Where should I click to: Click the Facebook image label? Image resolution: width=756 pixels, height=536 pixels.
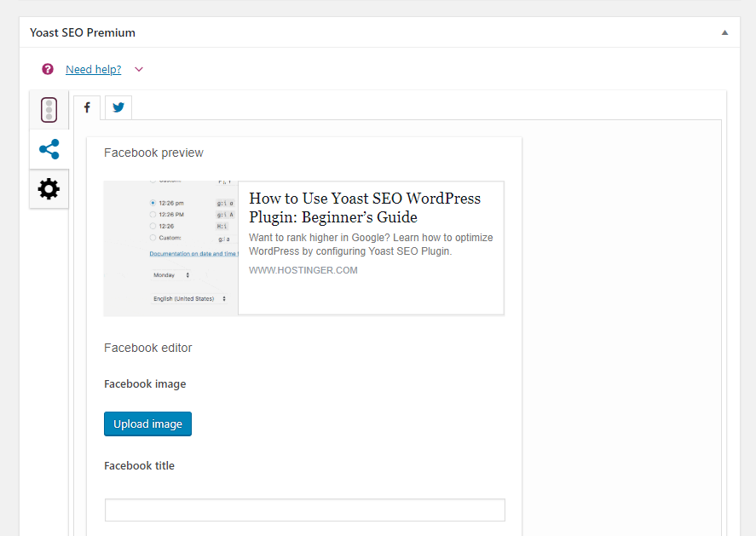[145, 384]
